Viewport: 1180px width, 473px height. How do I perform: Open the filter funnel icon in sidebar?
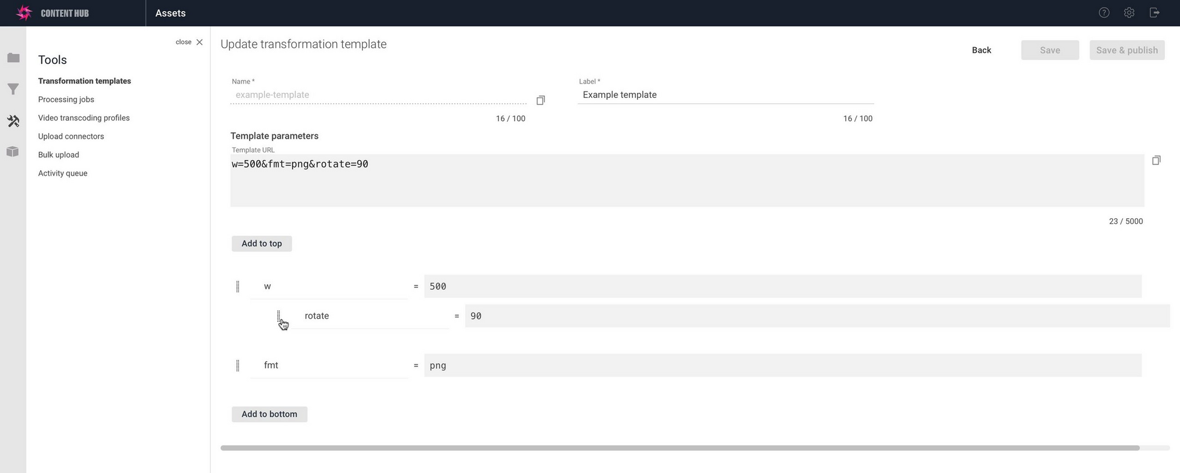click(13, 90)
